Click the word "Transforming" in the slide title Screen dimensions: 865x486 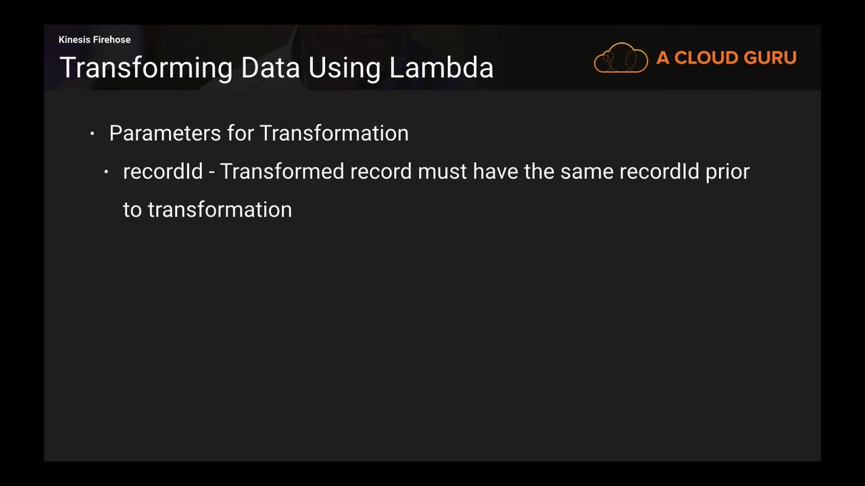point(146,68)
